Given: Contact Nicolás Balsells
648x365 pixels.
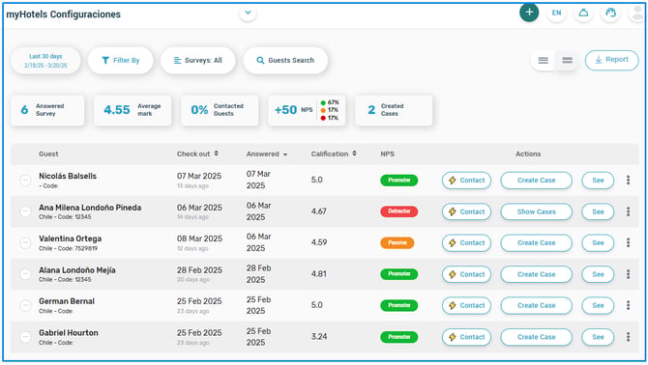Looking at the screenshot, I should [466, 181].
